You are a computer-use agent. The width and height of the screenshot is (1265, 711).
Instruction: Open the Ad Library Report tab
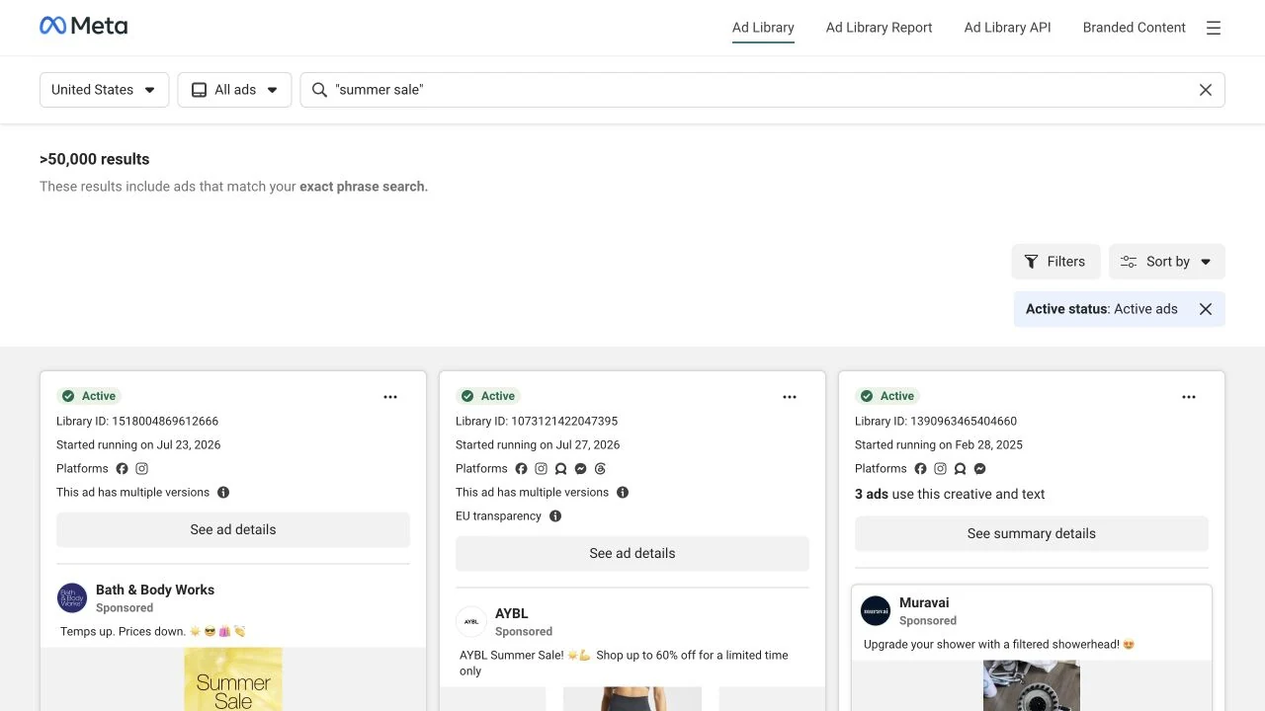pyautogui.click(x=879, y=28)
